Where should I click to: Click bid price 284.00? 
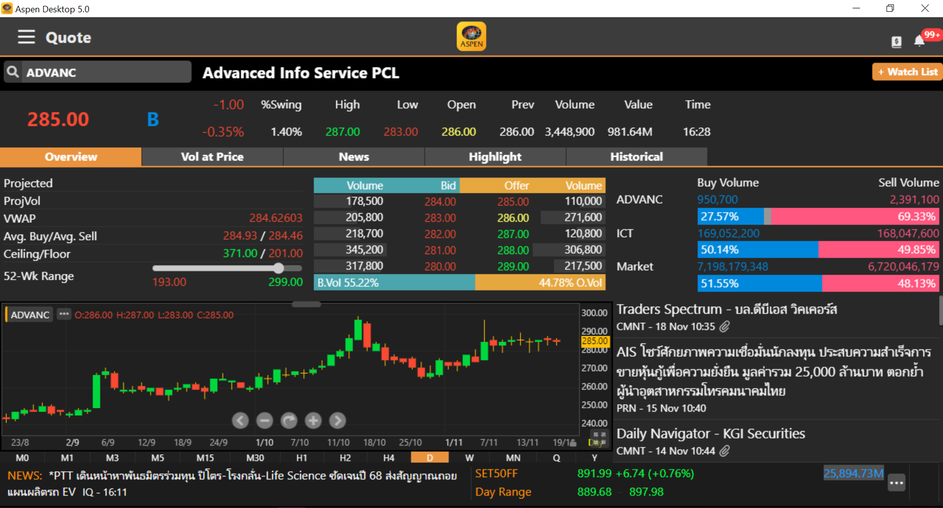(440, 202)
